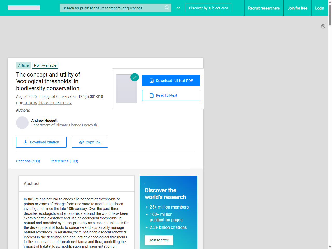This screenshot has height=249, width=332.
Task: Click '2.3+ billion citations' text
Action: tap(168, 227)
